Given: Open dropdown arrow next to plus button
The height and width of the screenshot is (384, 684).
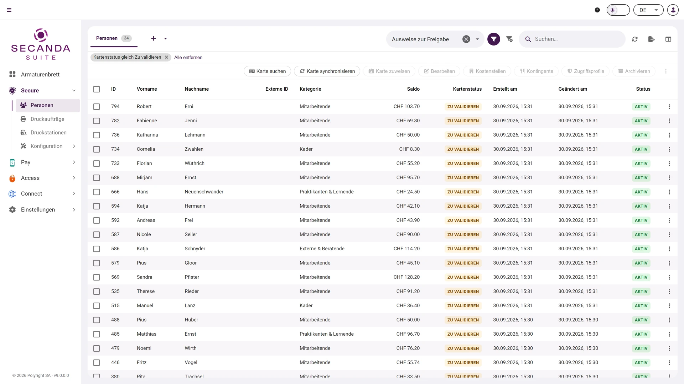Looking at the screenshot, I should click(166, 38).
